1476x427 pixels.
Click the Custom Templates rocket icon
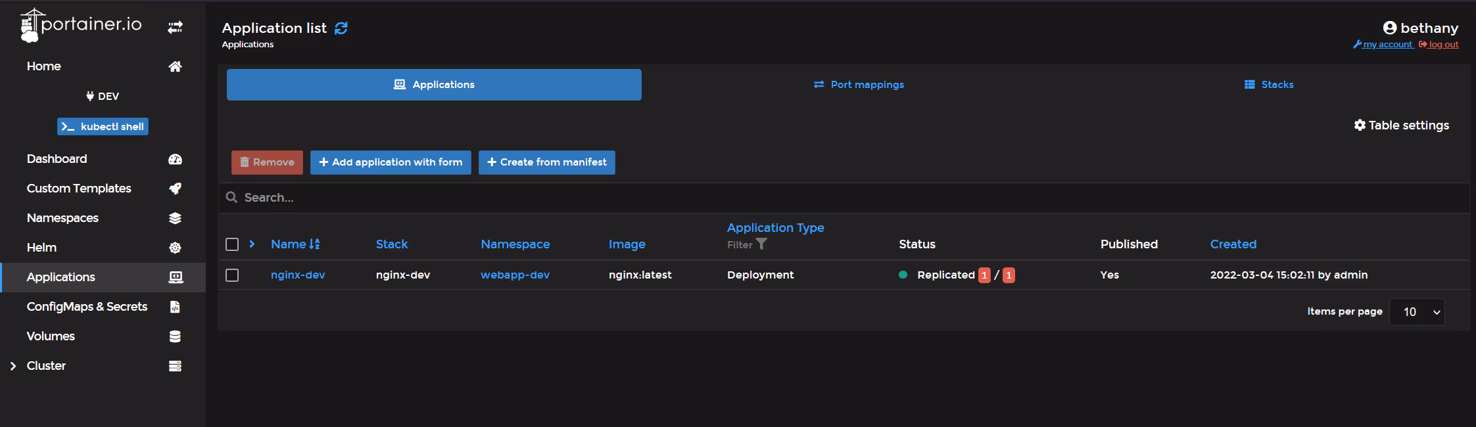[x=175, y=189]
